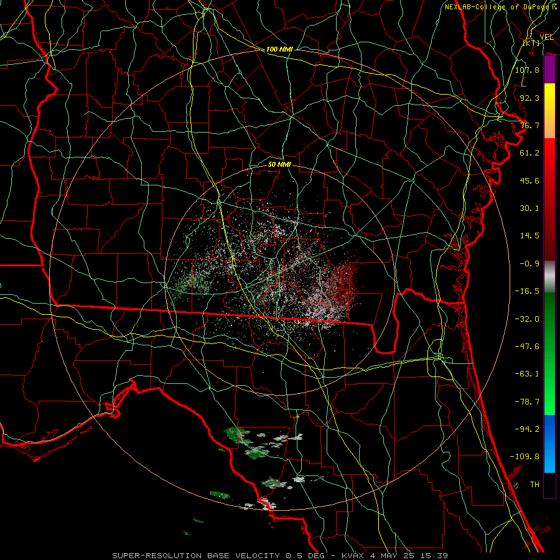Viewport: 560px width, 560px height.
Task: Click the VEL legend title
Action: [546, 37]
